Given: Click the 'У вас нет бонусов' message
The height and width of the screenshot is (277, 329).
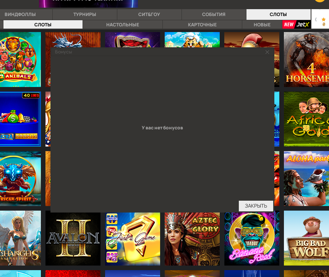Looking at the screenshot, I should tap(162, 128).
